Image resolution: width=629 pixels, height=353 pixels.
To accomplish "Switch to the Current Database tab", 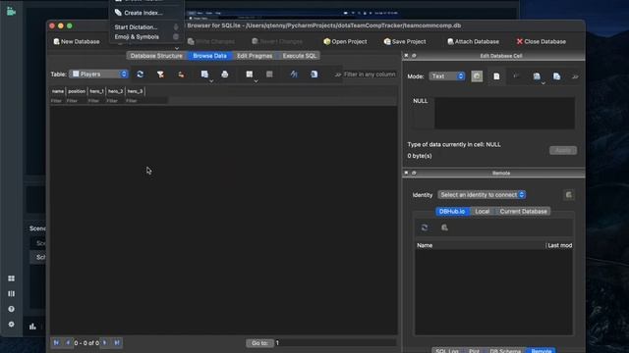I will [x=523, y=212].
